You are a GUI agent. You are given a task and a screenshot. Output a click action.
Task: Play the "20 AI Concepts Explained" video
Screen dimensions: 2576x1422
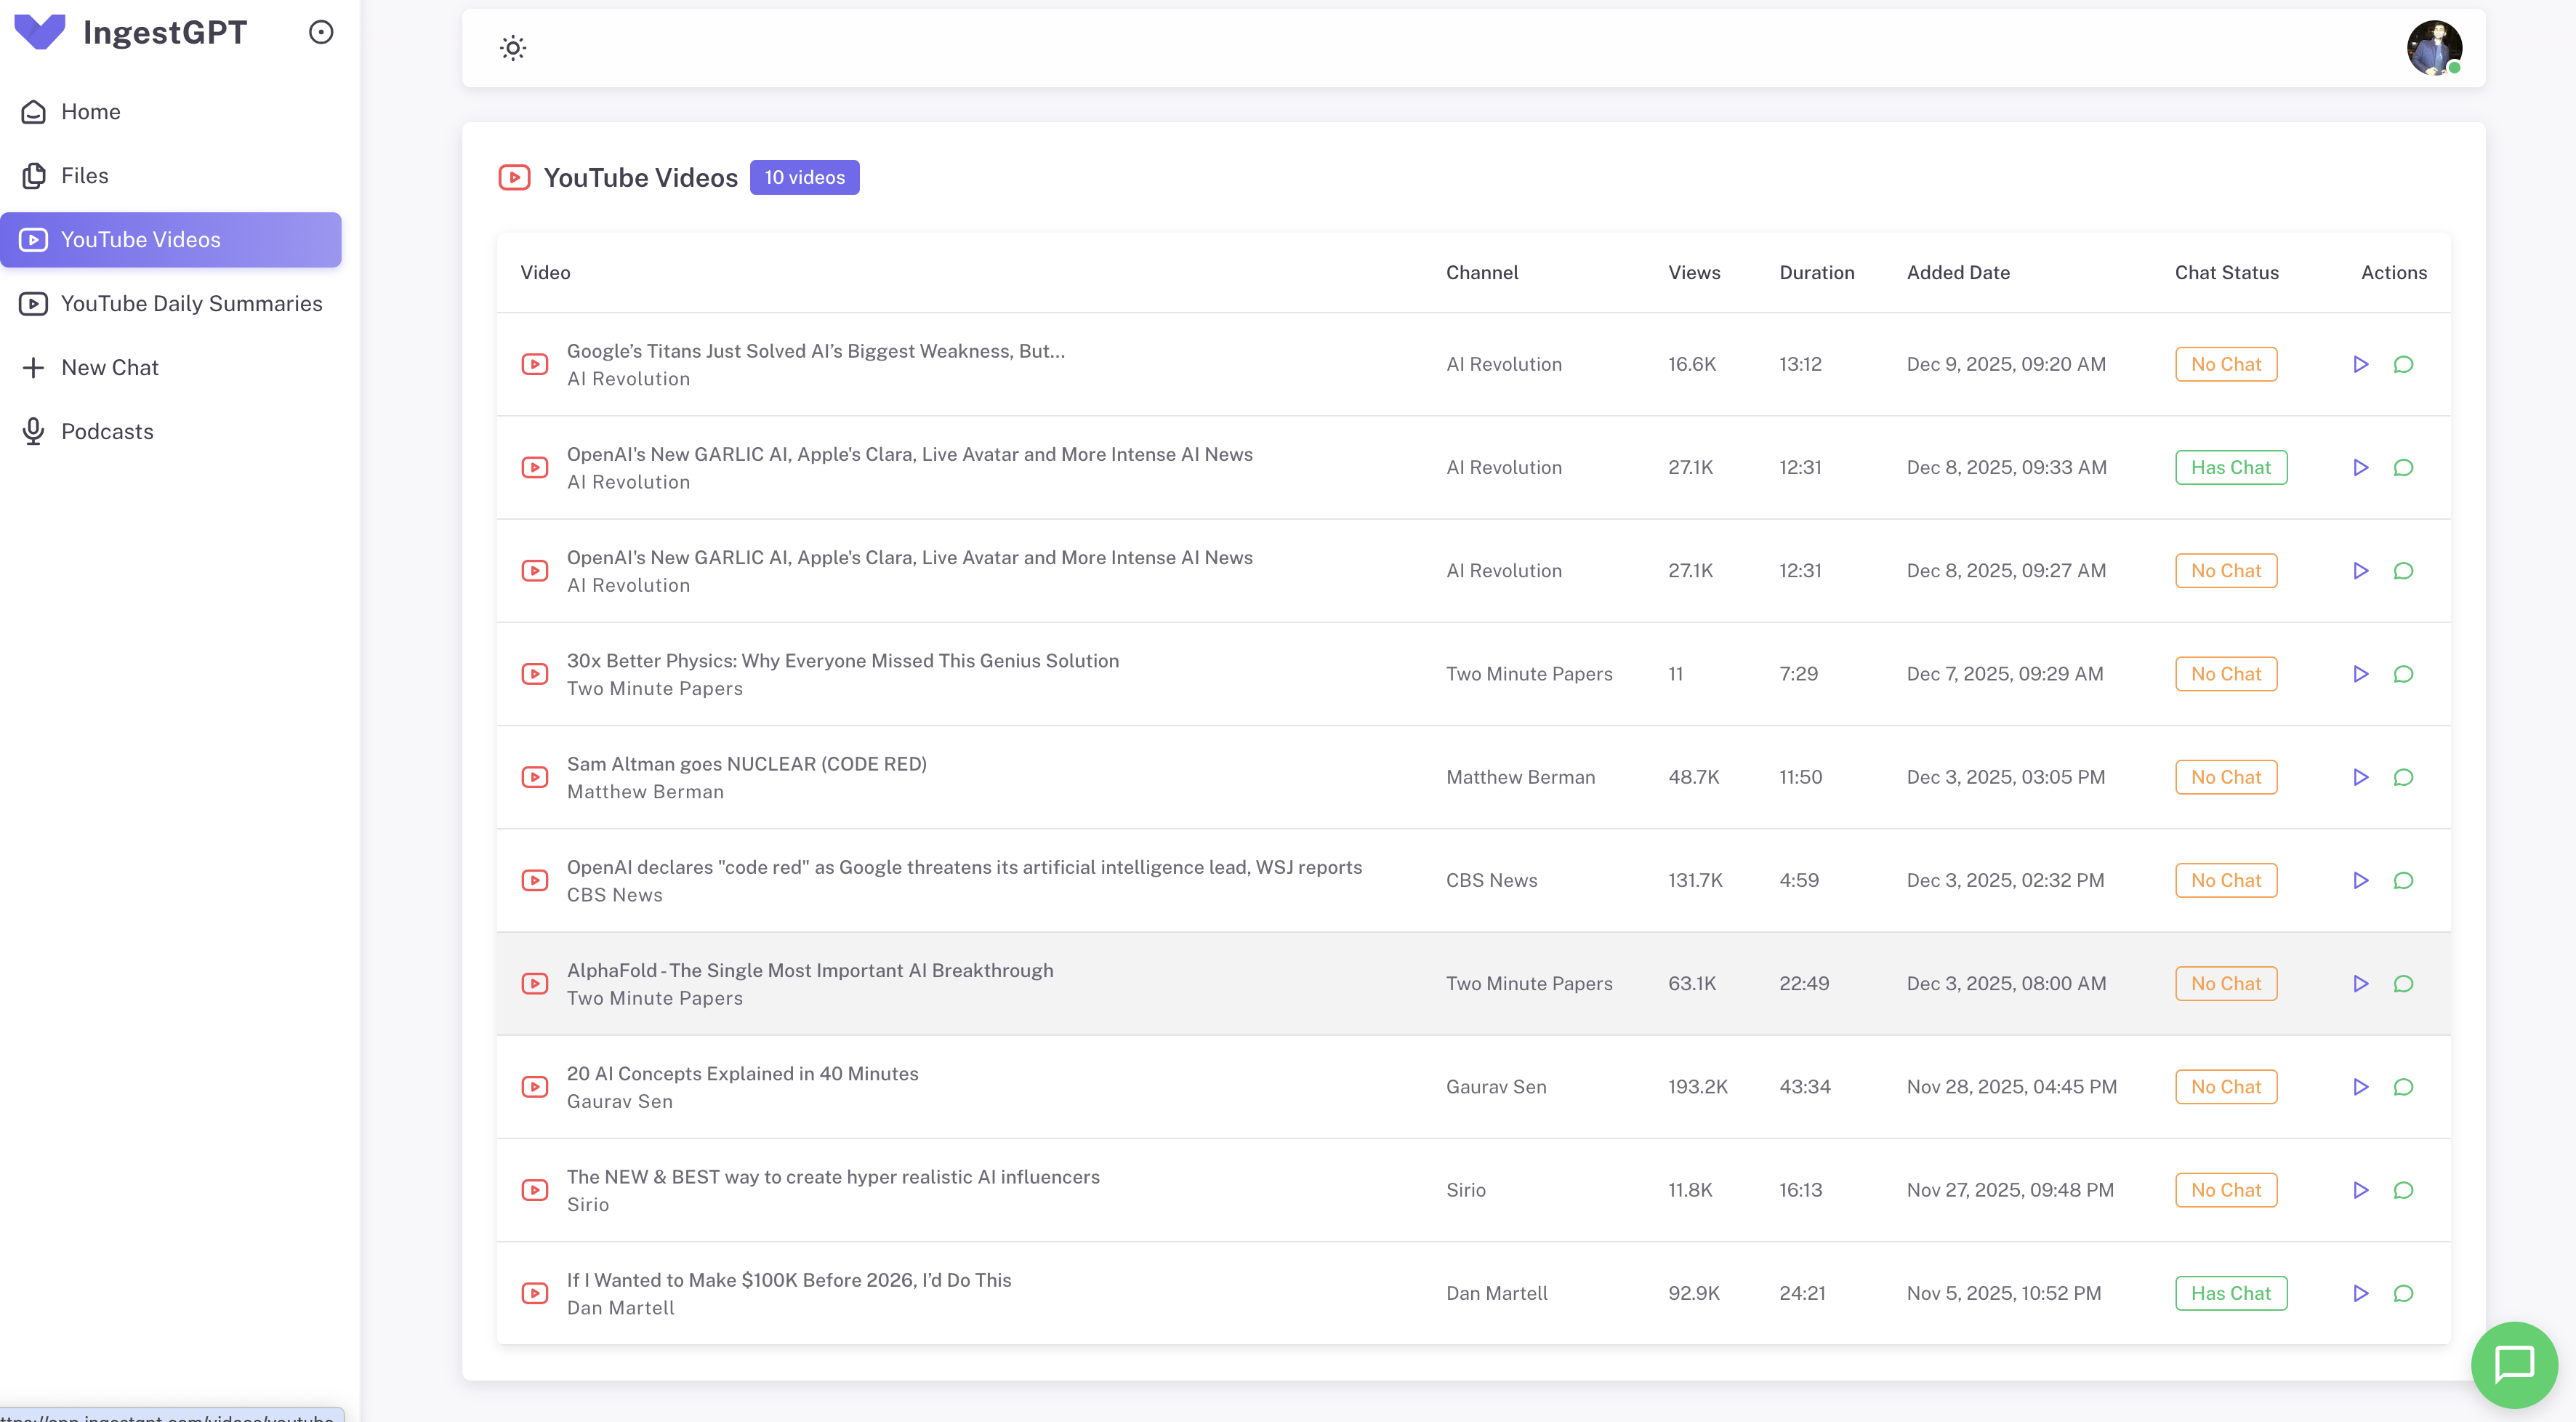2361,1087
